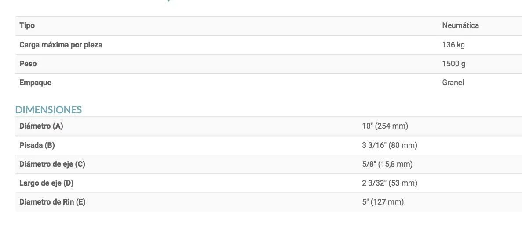The width and height of the screenshot is (522, 241).
Task: Select the Granel packaging value
Action: click(x=453, y=83)
